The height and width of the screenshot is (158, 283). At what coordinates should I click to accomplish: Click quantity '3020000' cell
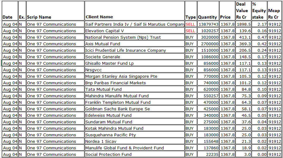(208, 37)
